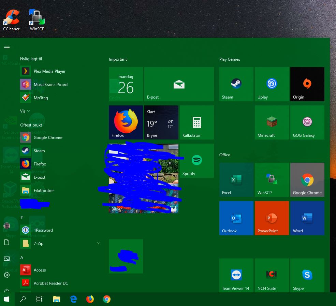This screenshot has width=336, height=306.
Task: Launch Google Chrome from the taskbar
Action: coord(107,299)
